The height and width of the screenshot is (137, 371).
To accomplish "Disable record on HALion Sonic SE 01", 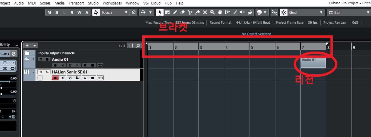I will click(x=55, y=78).
